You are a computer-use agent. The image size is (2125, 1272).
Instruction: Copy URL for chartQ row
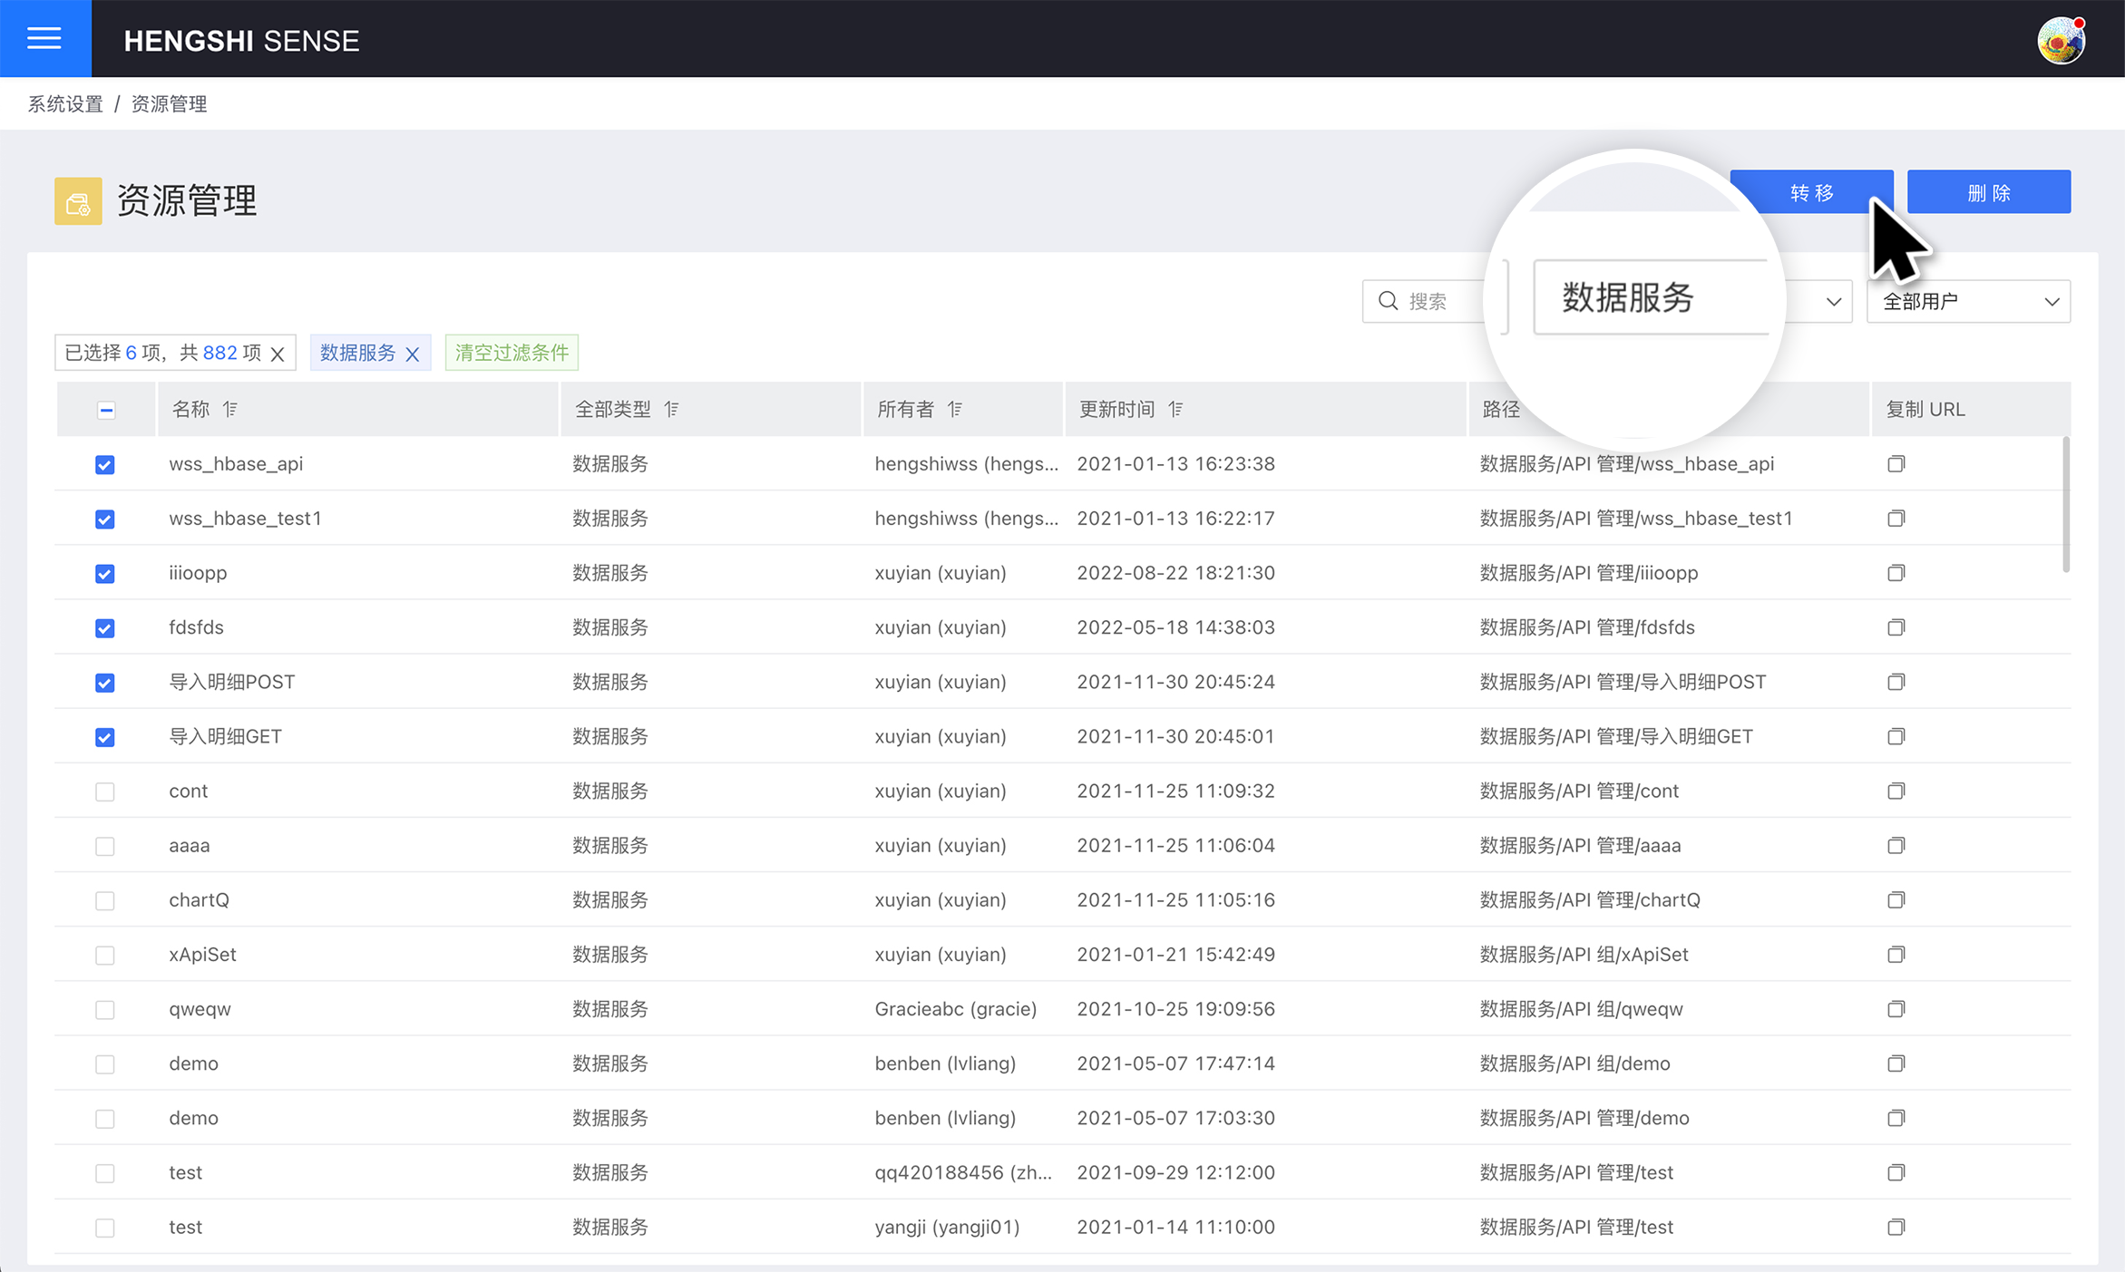1896,899
